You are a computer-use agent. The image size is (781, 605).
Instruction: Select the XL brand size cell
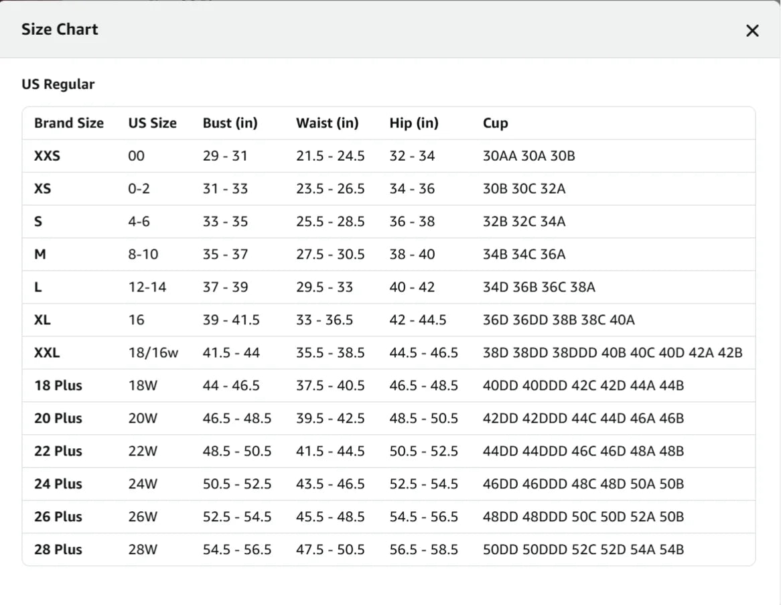42,320
